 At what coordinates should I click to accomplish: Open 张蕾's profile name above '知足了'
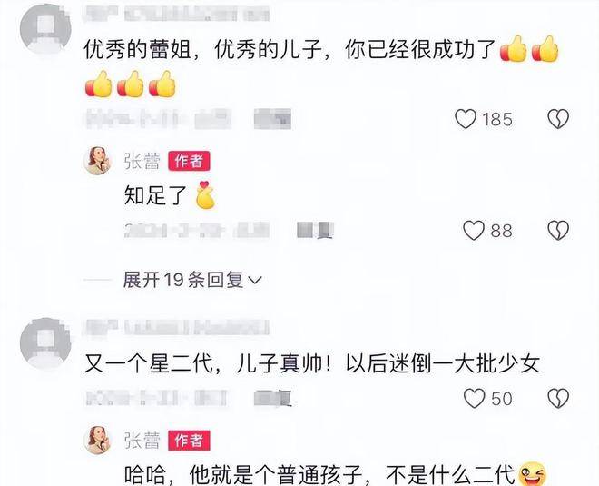(142, 161)
